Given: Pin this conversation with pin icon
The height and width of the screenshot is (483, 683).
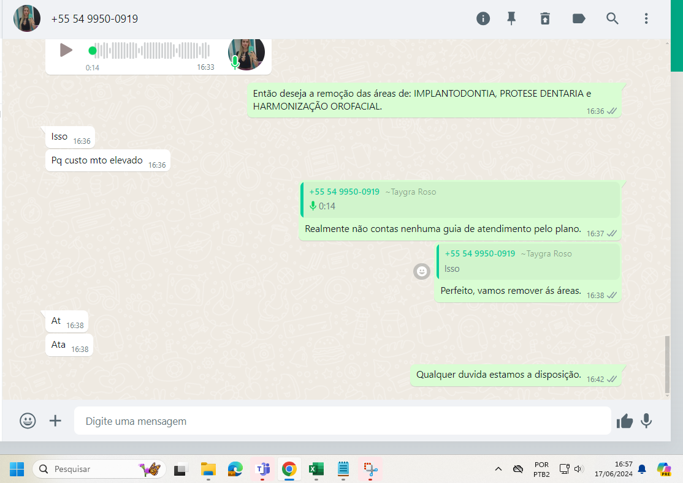Looking at the screenshot, I should [511, 19].
